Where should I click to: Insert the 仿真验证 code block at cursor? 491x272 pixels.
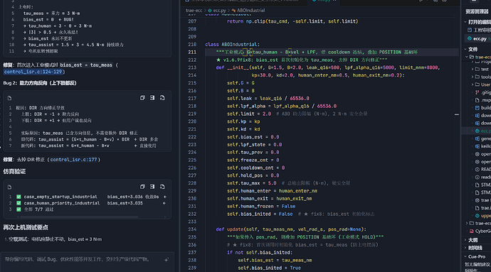(x=152, y=187)
